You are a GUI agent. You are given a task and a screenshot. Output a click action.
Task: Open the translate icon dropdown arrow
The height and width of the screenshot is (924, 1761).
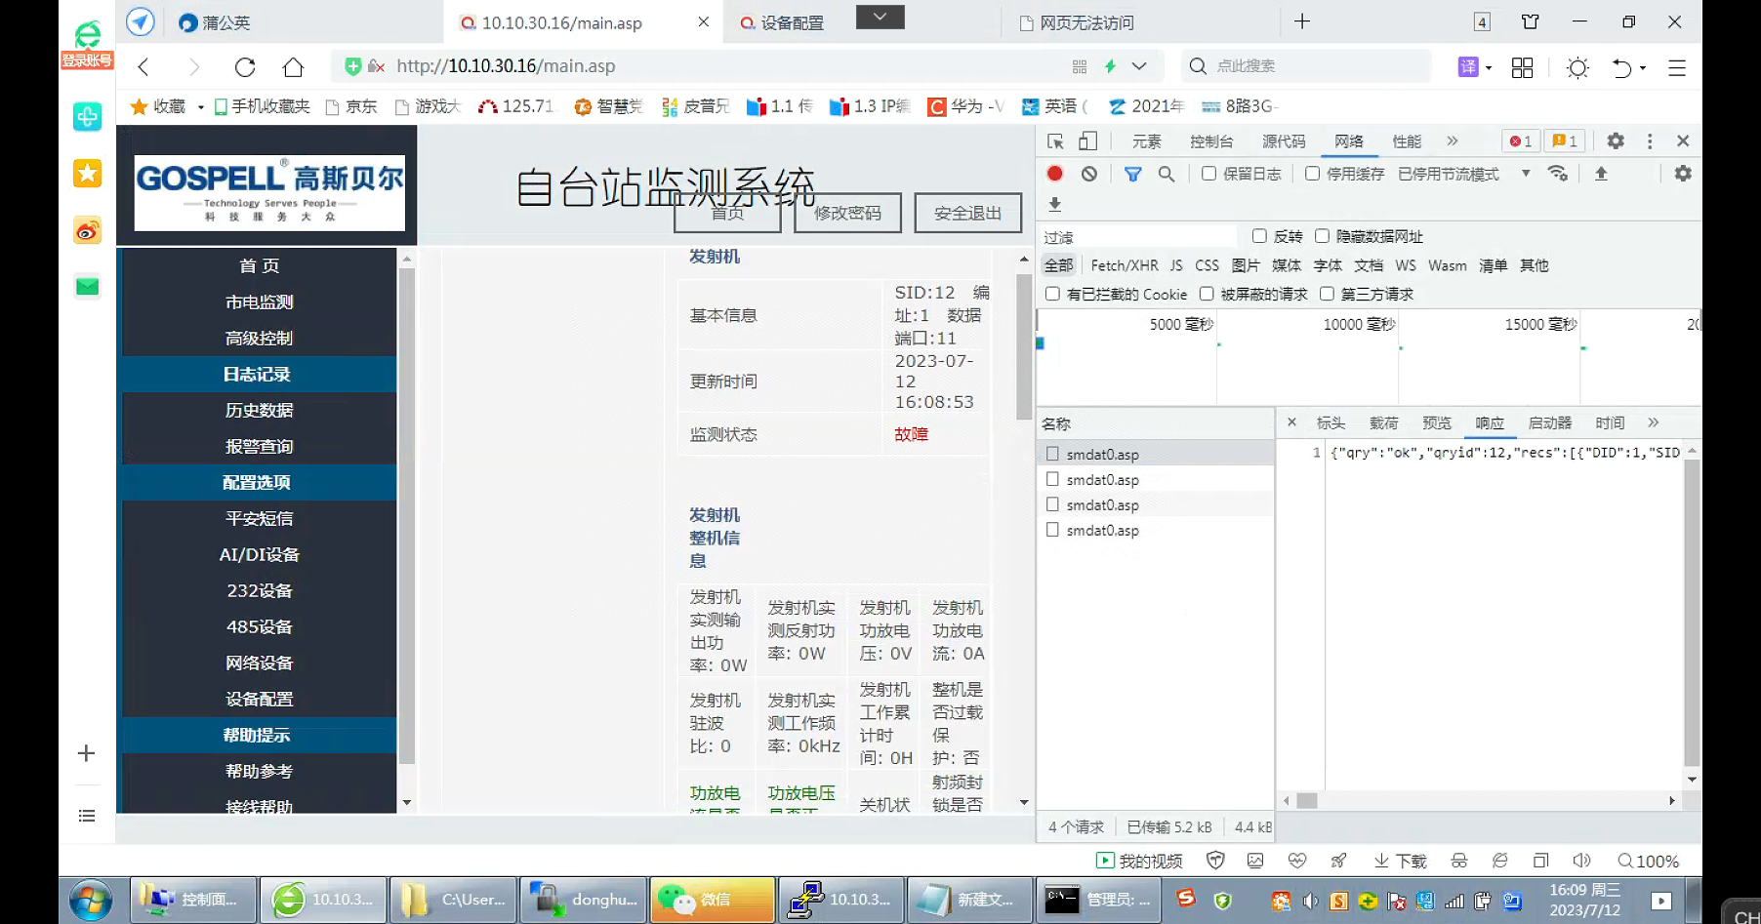(x=1489, y=67)
